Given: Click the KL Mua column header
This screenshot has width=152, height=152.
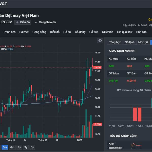Looking at the screenshot, I should pyautogui.click(x=113, y=59).
